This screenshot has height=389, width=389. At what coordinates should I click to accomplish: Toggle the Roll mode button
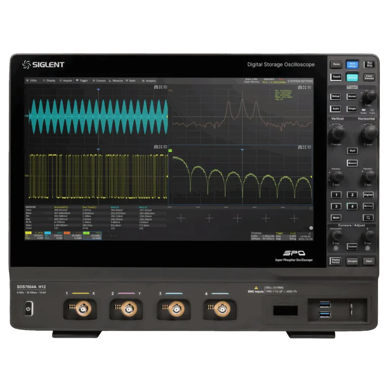pyautogui.click(x=352, y=150)
